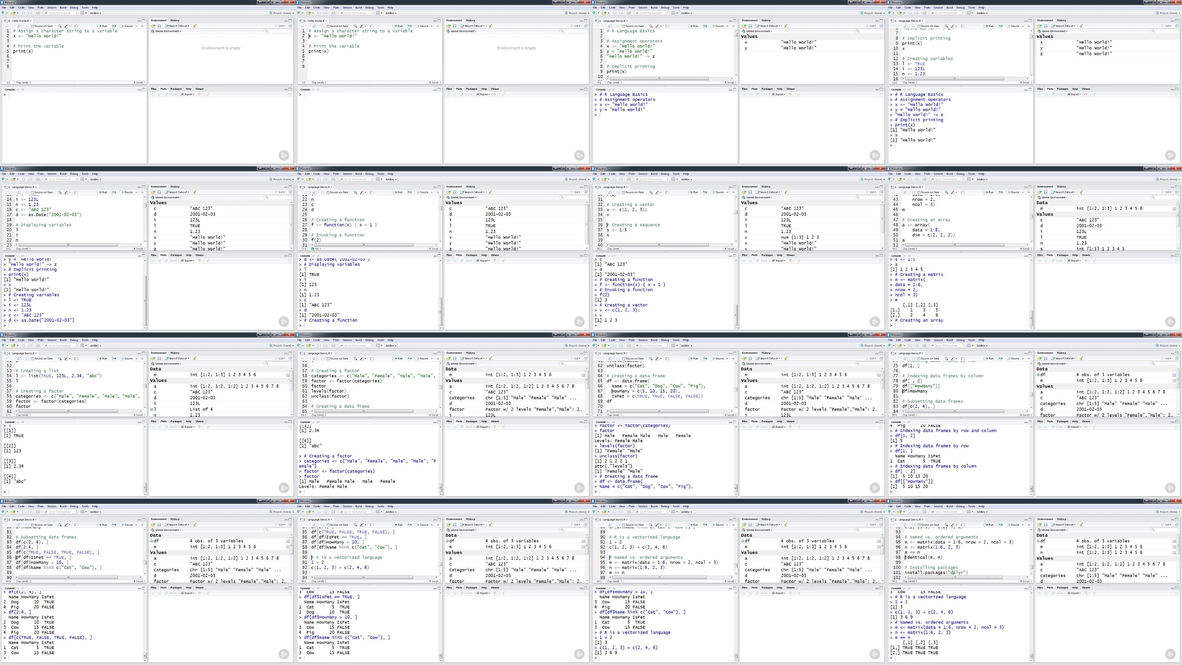Open List view dropdown in '# Creating an array' window
Viewport: 1182px width, 665px height.
coord(1167,192)
